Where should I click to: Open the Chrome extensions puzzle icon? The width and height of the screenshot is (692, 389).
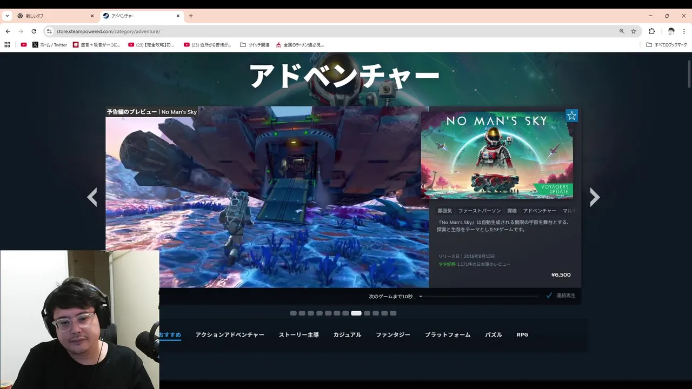point(651,31)
